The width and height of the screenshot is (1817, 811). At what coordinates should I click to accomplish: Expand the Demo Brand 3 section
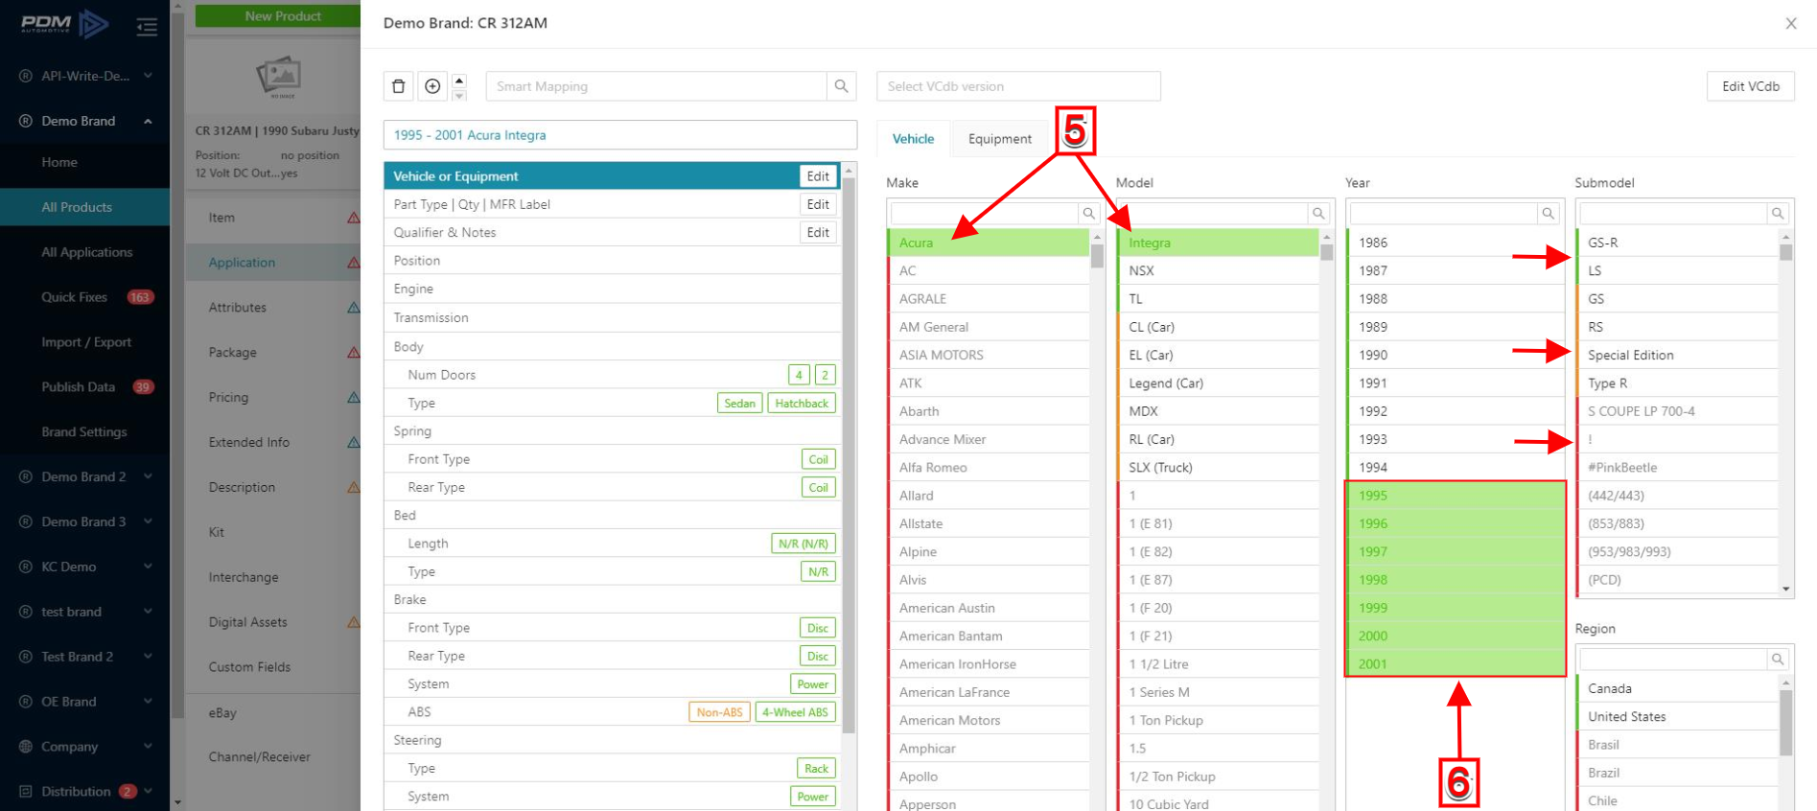tap(148, 521)
